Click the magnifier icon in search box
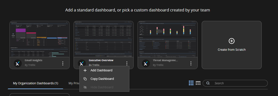 (208, 83)
